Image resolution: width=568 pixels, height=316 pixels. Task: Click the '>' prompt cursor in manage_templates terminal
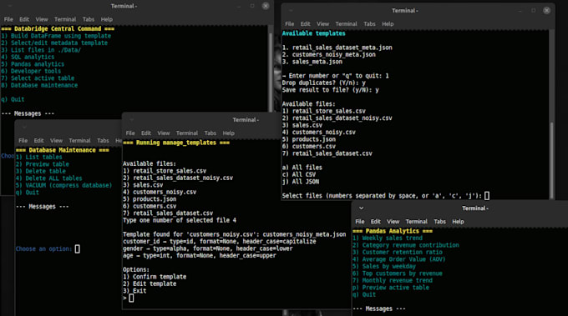pyautogui.click(x=131, y=298)
